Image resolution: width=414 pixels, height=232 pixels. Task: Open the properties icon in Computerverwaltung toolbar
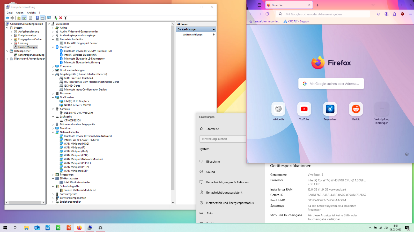click(x=31, y=18)
